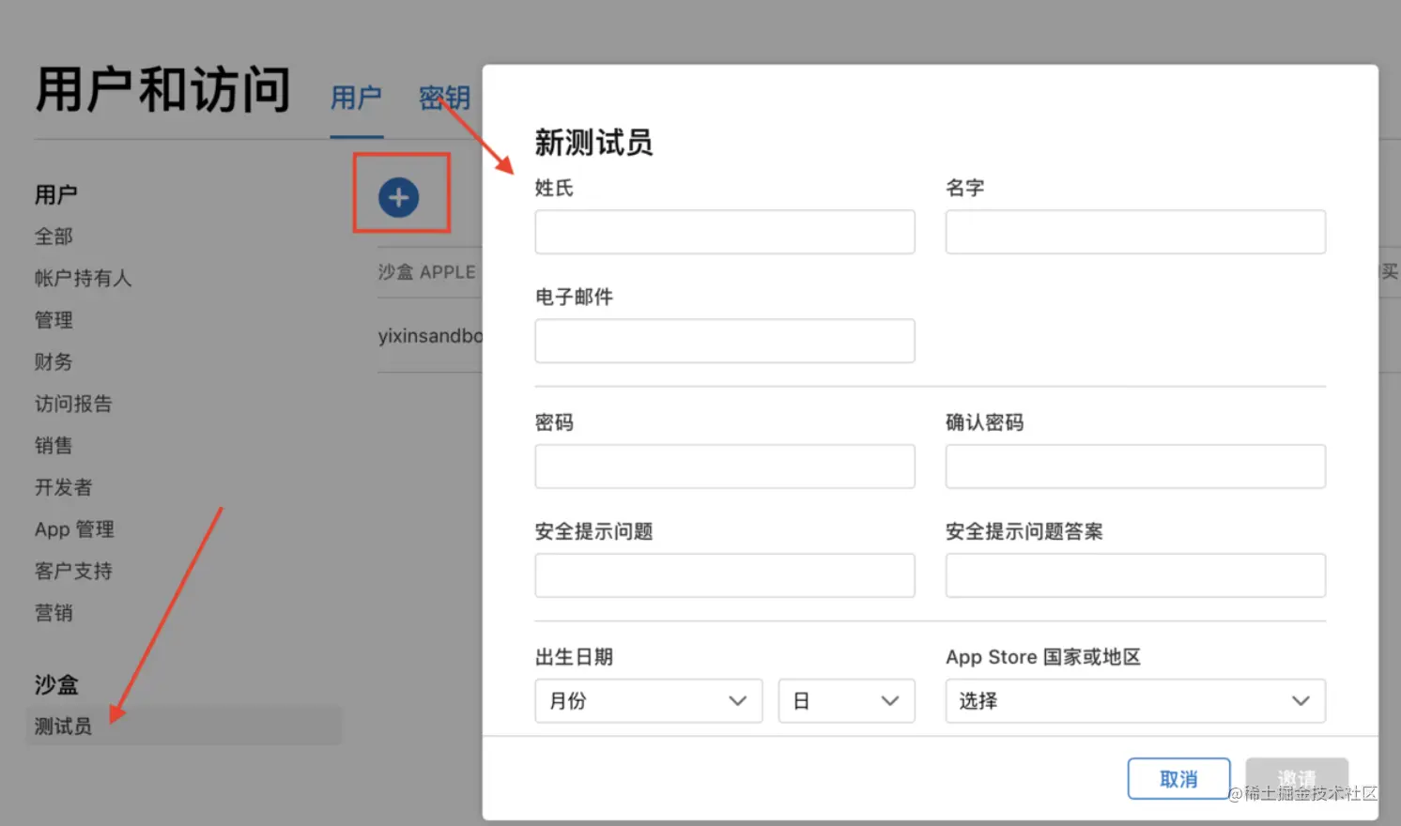Select 全部 in the users sidebar
The image size is (1401, 826).
point(54,237)
